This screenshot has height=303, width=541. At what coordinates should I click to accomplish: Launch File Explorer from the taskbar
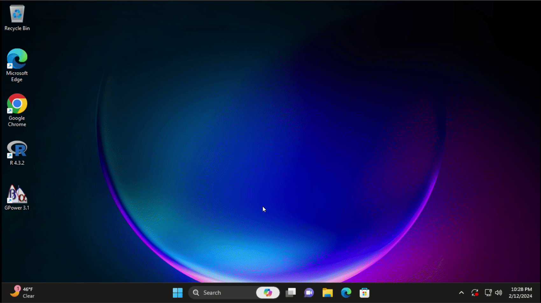click(x=327, y=293)
